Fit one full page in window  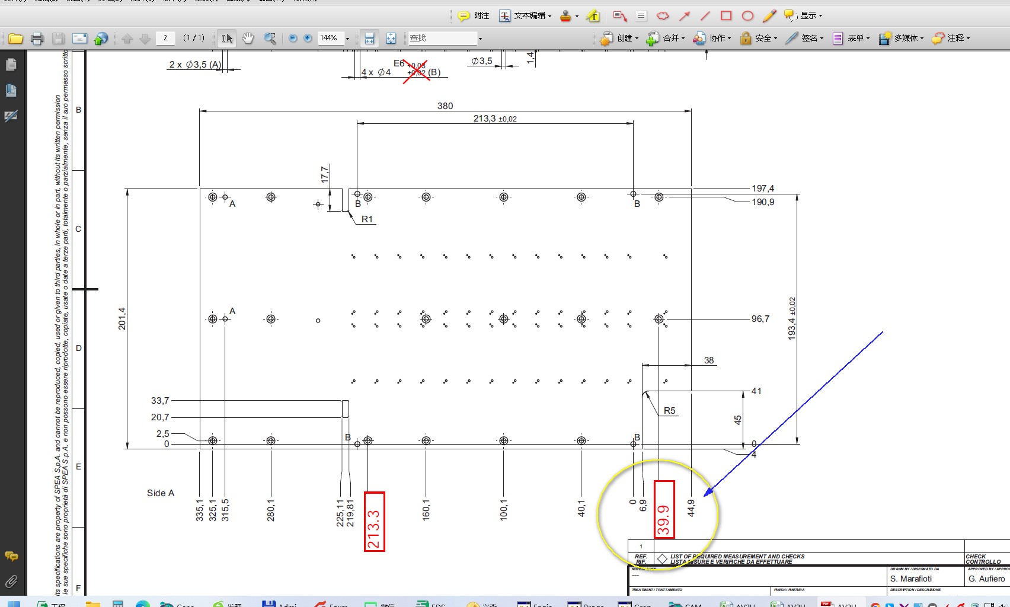391,39
